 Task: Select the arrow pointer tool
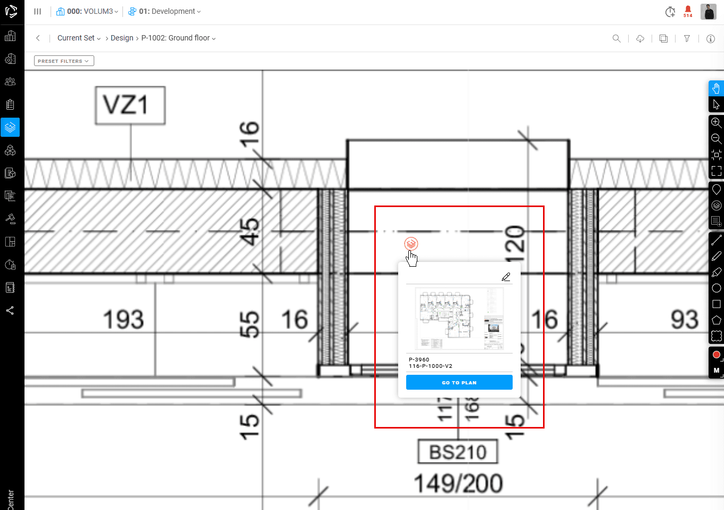point(716,104)
